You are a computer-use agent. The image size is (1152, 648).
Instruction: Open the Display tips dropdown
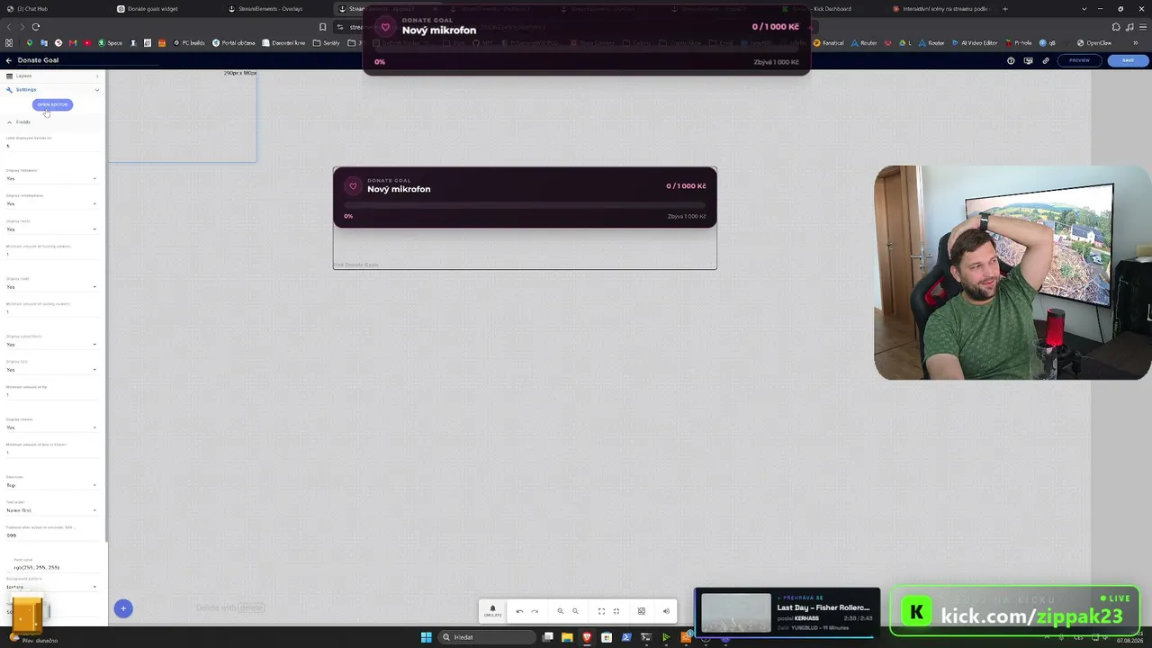point(51,369)
